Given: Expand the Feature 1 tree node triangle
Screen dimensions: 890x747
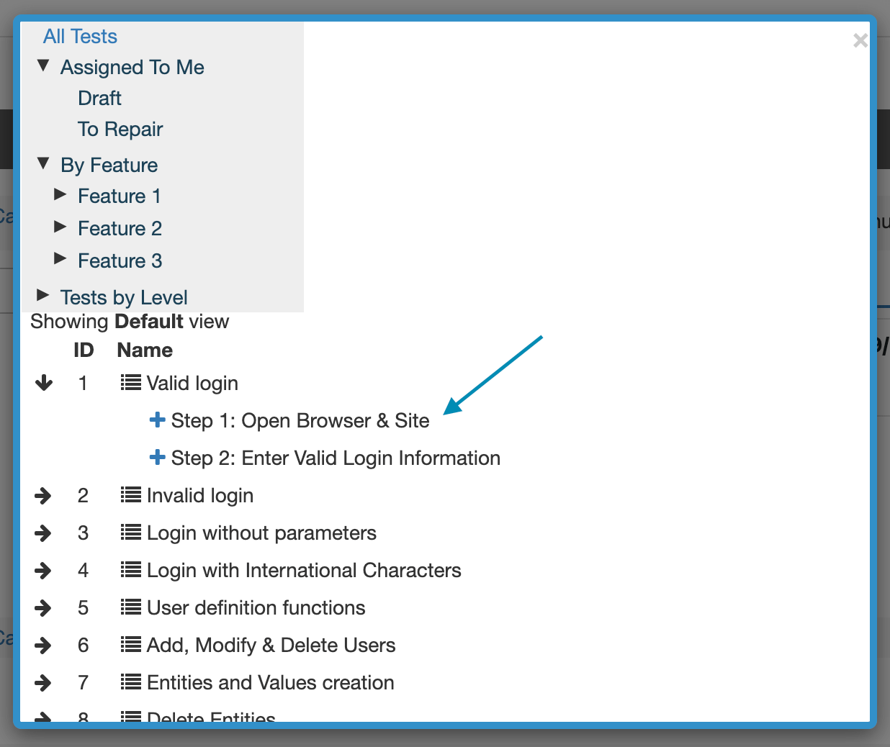Looking at the screenshot, I should pyautogui.click(x=60, y=195).
